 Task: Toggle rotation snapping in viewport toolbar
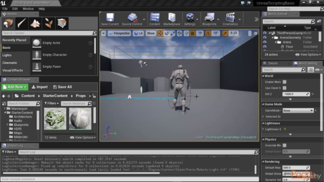208,33
